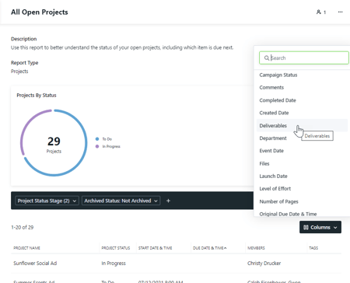
Task: Open the three-dot more options menu
Action: [340, 12]
